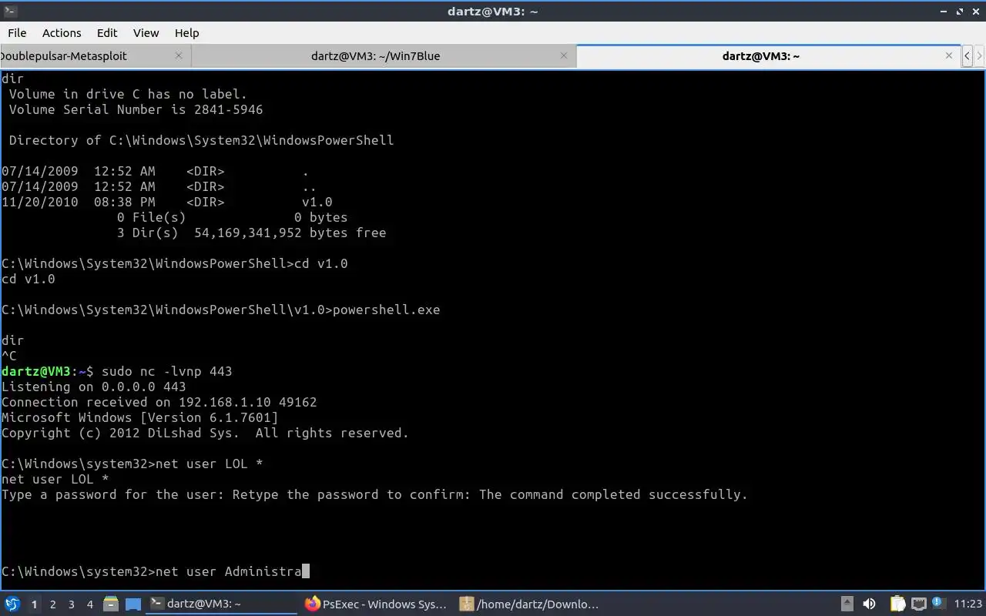986x616 pixels.
Task: Click the 'Volume in drive C has no label.' line
Action: [x=128, y=94]
